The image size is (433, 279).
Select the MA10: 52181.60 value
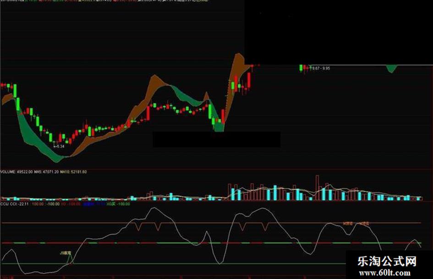click(x=73, y=172)
